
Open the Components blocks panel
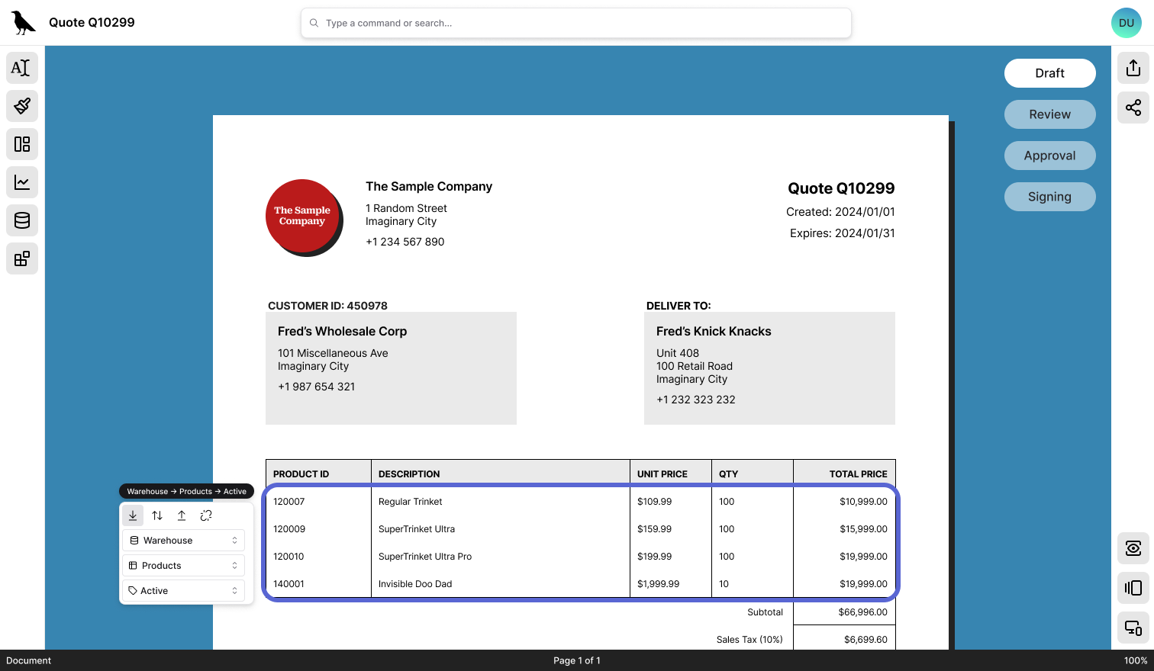[22, 258]
